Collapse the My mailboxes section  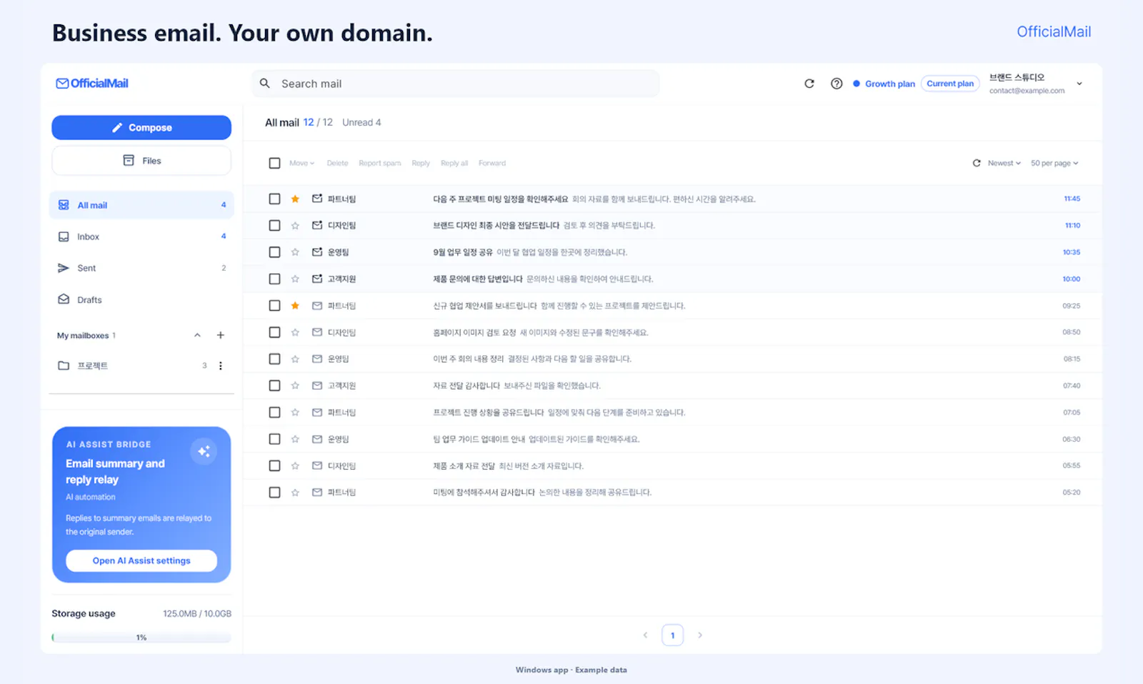click(x=197, y=335)
